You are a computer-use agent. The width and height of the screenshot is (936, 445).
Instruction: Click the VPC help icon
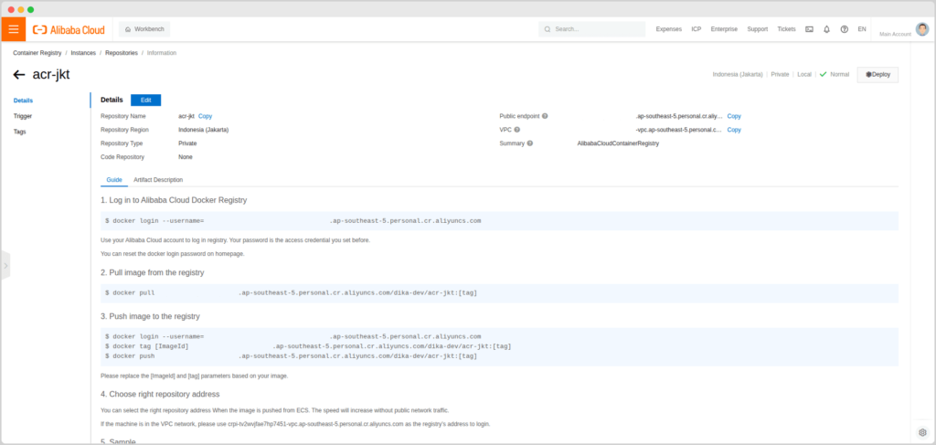click(x=517, y=130)
